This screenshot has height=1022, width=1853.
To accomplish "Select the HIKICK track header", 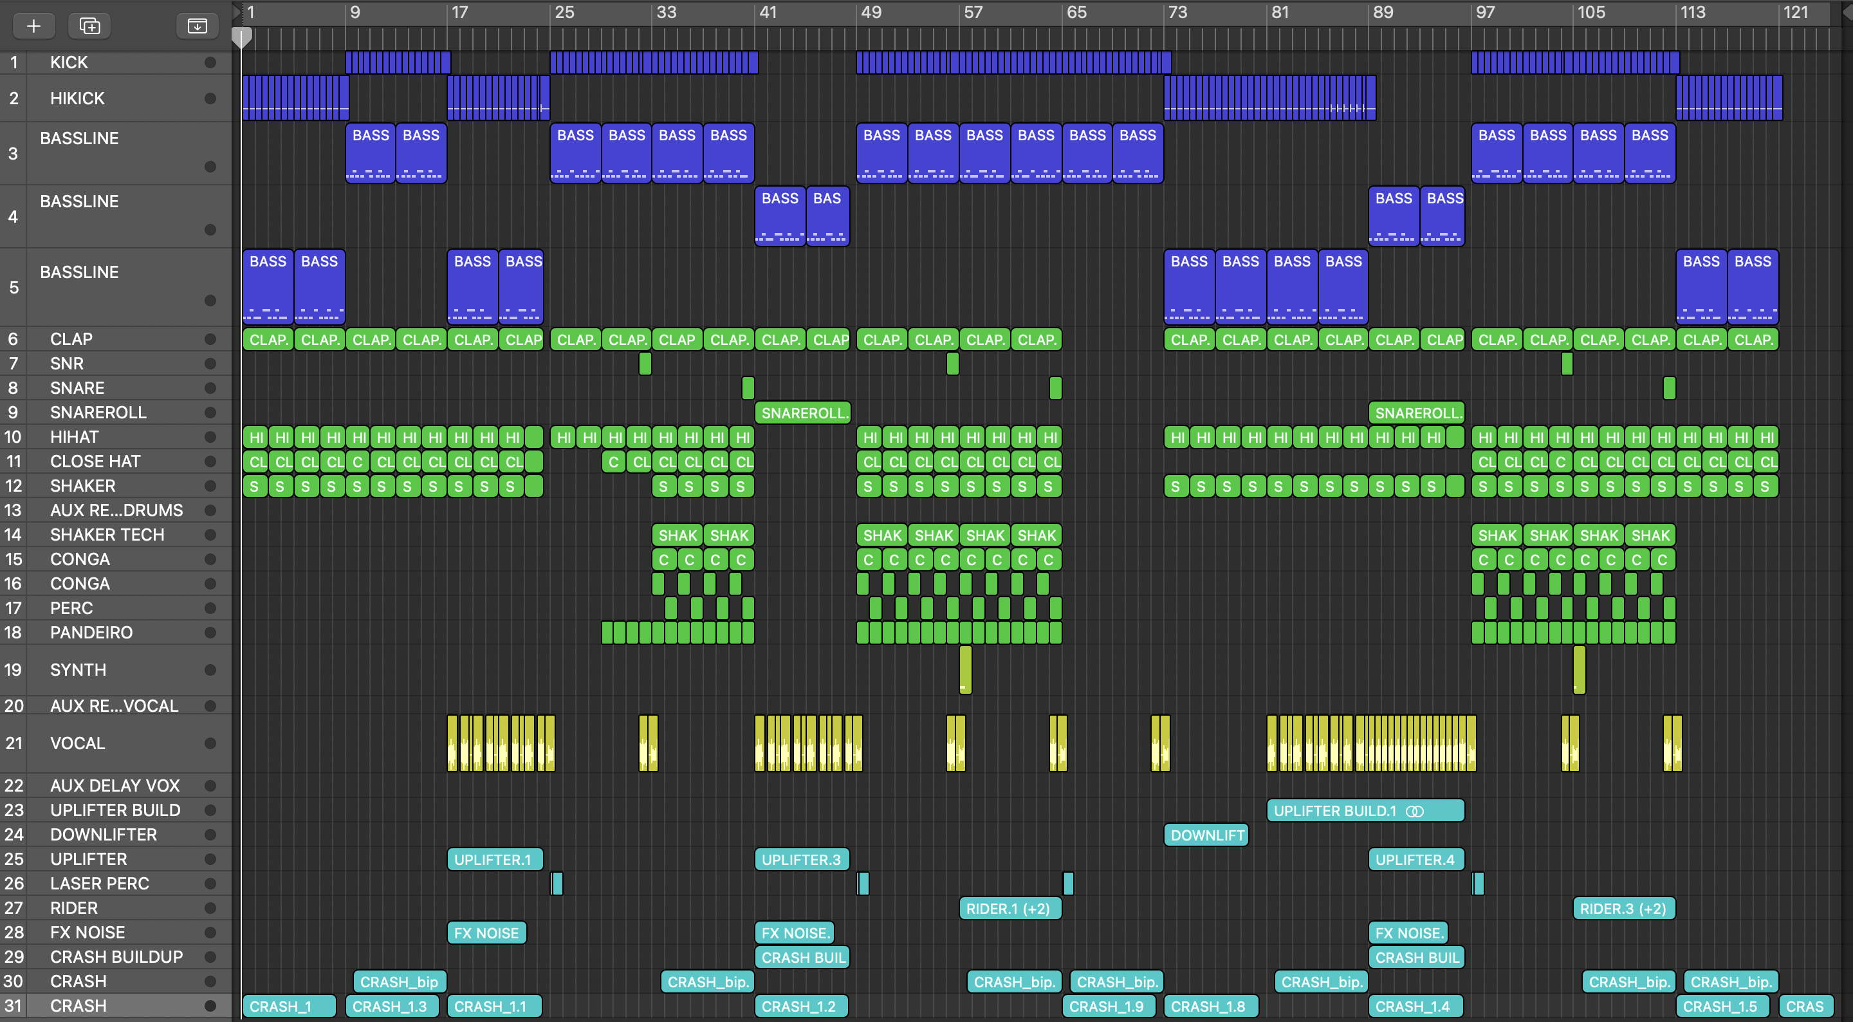I will tap(116, 98).
